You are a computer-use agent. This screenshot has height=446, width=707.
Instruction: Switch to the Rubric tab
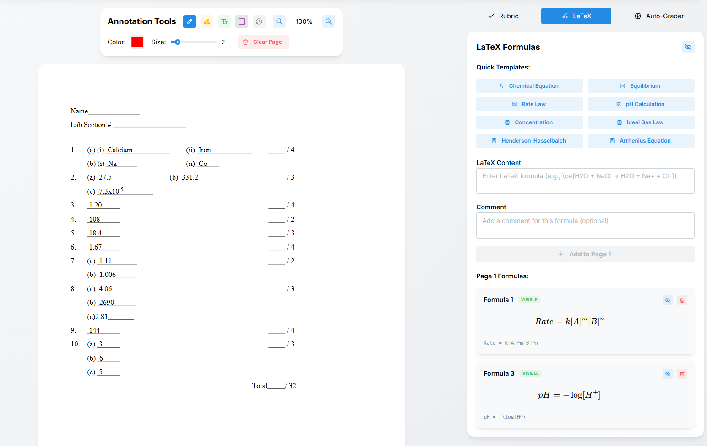point(503,16)
